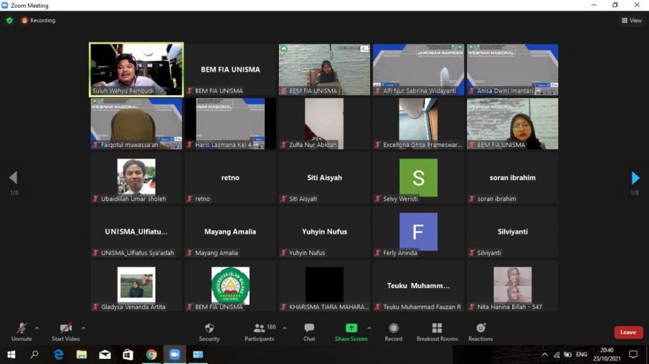Image resolution: width=649 pixels, height=364 pixels.
Task: Select Haris Lasmana Kel 4 tile
Action: [x=230, y=123]
